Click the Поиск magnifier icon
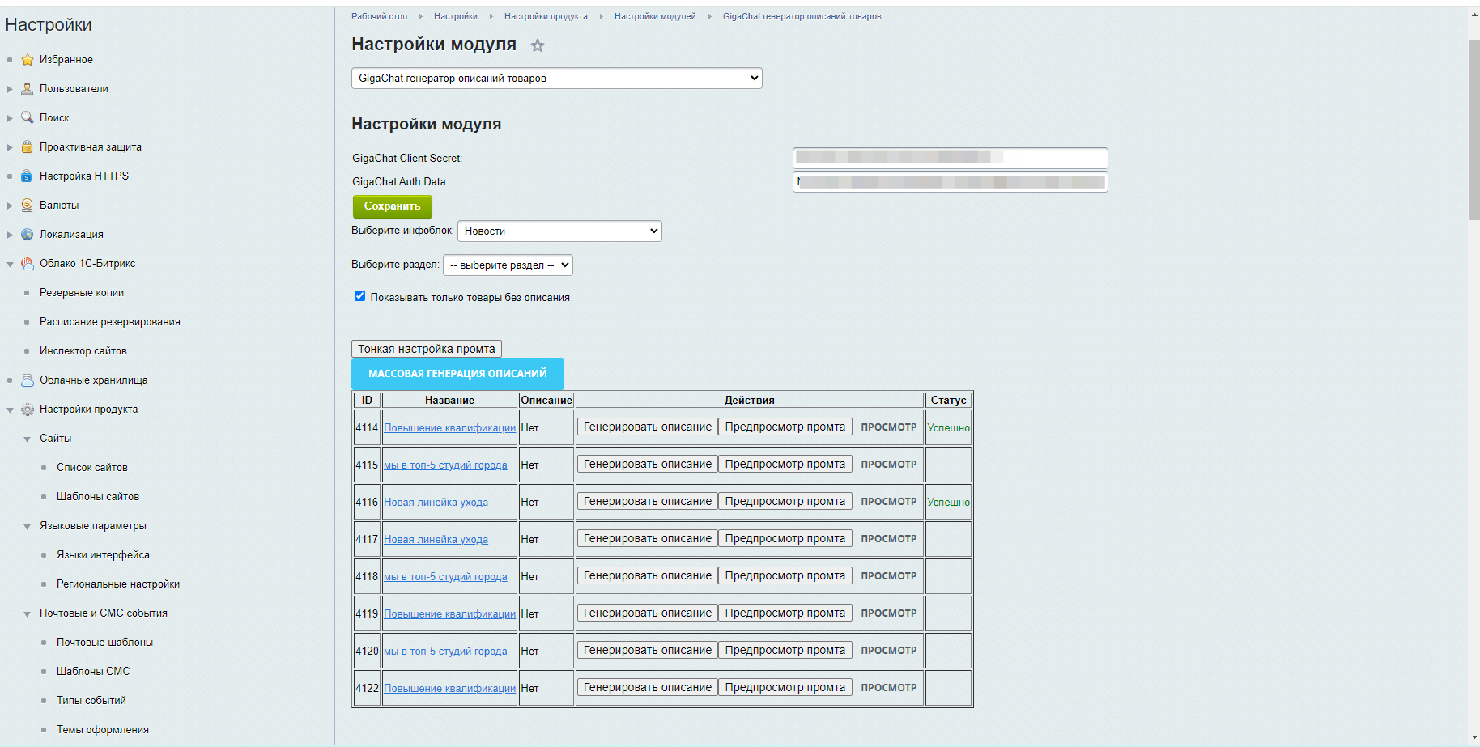Image resolution: width=1480 pixels, height=747 pixels. [x=28, y=118]
